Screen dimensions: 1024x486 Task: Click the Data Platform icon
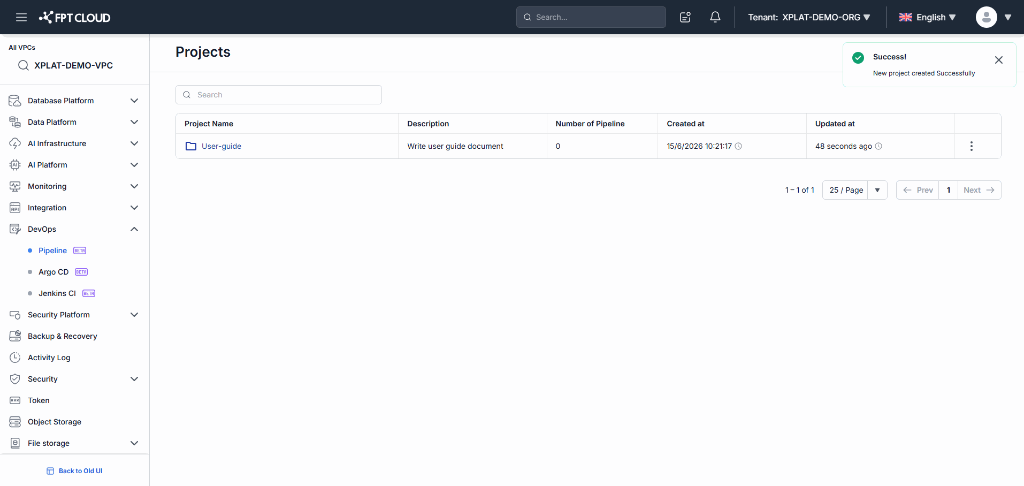point(15,122)
